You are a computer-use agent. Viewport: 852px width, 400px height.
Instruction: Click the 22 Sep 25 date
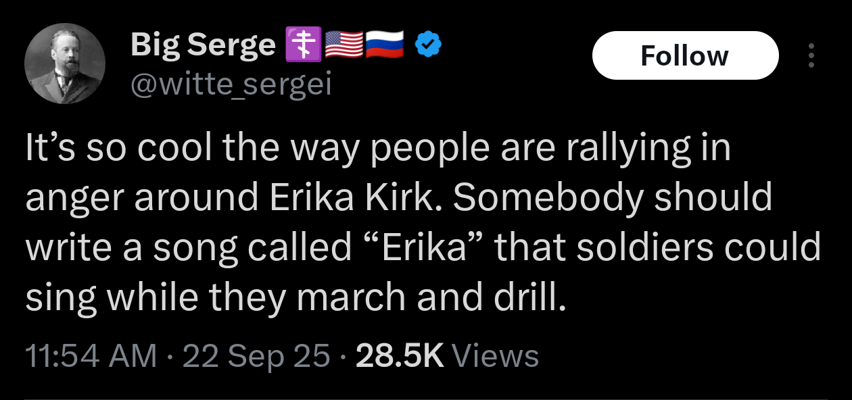[x=257, y=356]
